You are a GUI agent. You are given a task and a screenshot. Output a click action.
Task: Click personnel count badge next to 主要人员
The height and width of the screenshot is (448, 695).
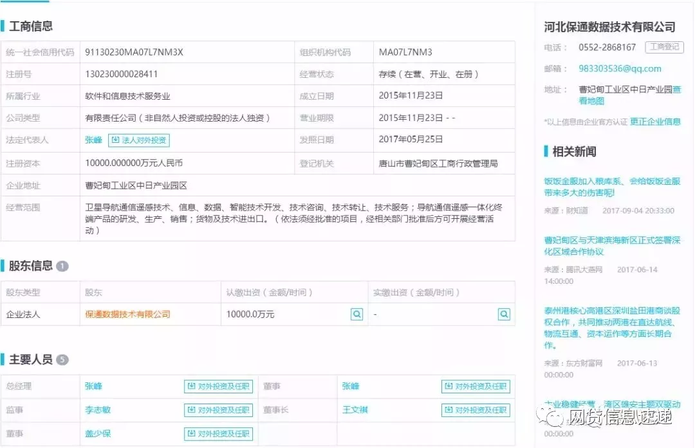coord(62,360)
